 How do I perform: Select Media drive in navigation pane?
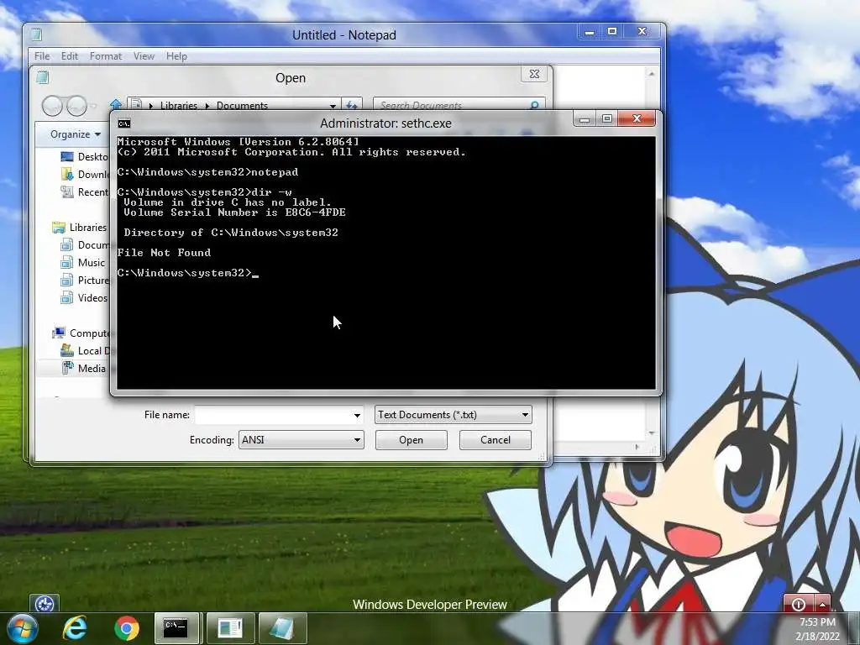point(83,368)
